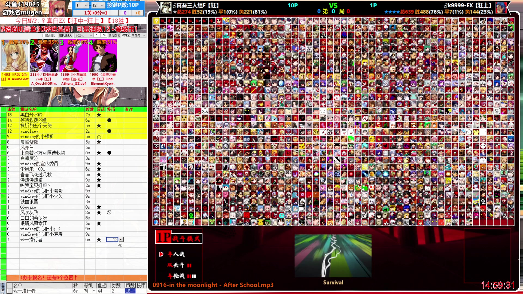Open the range end dropdown showing 12
The height and width of the screenshot is (294, 523).
tap(98, 5)
